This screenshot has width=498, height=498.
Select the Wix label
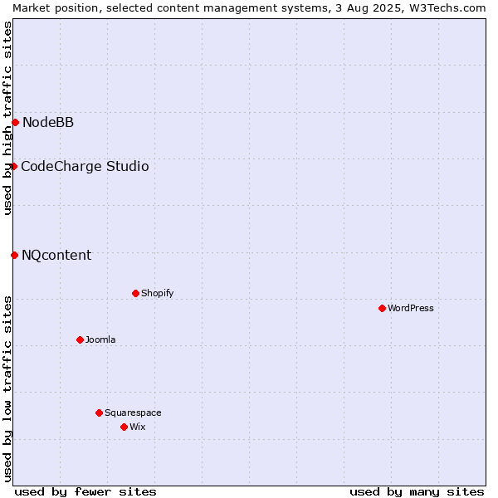click(x=138, y=427)
